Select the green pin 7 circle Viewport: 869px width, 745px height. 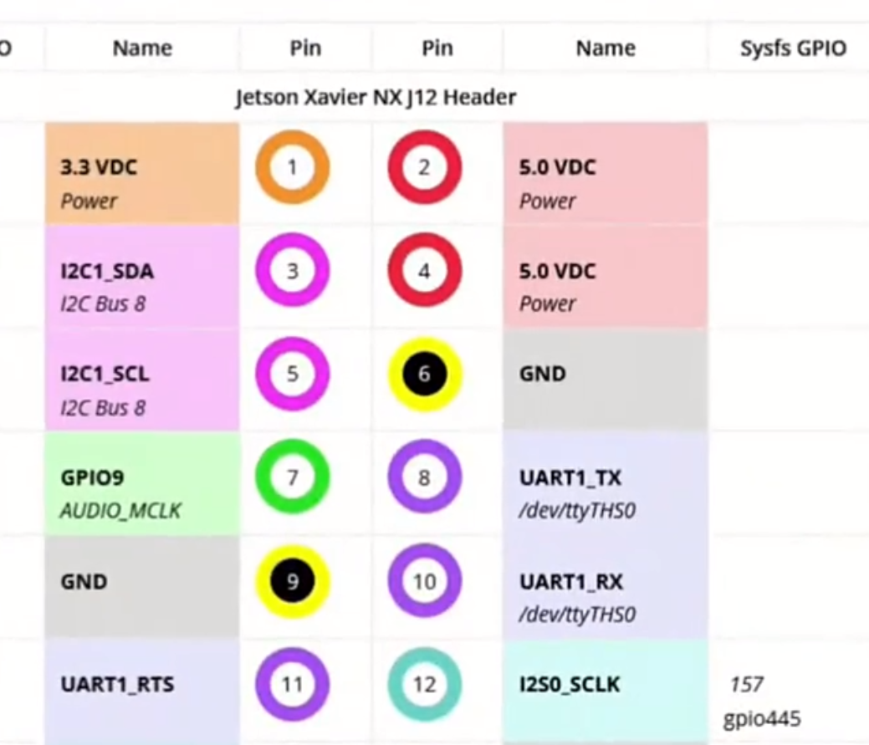[x=292, y=477]
